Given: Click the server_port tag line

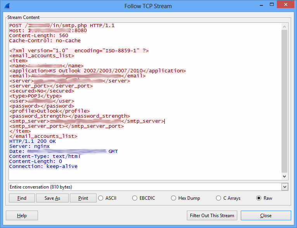Looking at the screenshot, I should [51, 86].
